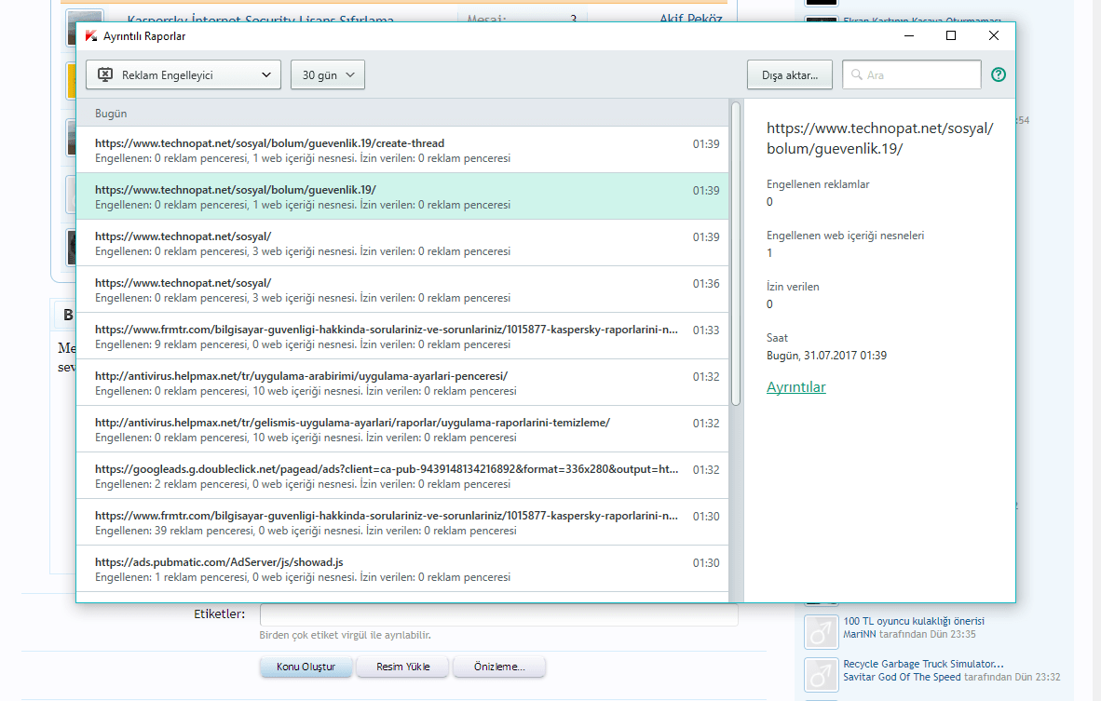Viewport: 1101px width, 701px height.
Task: Click avatar icon beside 100 TL oyuncu thread
Action: click(x=821, y=631)
